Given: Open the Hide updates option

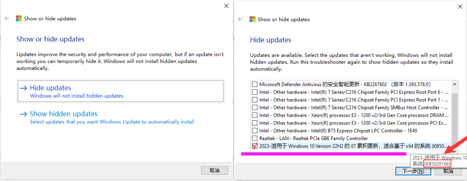Looking at the screenshot, I should coord(50,88).
